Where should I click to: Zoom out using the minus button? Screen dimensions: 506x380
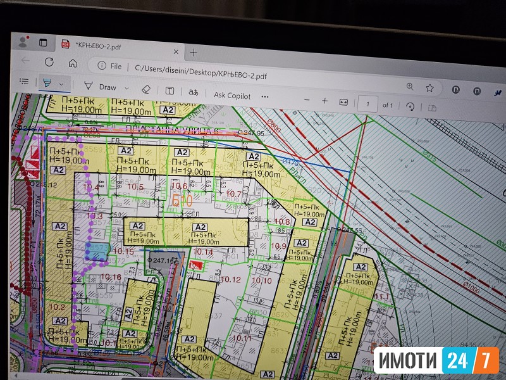307,100
